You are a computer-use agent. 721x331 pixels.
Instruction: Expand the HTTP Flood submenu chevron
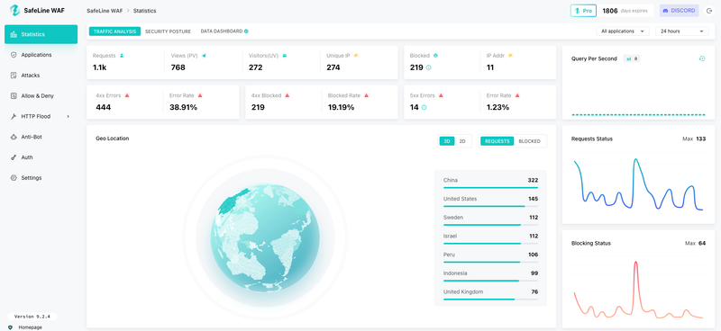coord(68,117)
